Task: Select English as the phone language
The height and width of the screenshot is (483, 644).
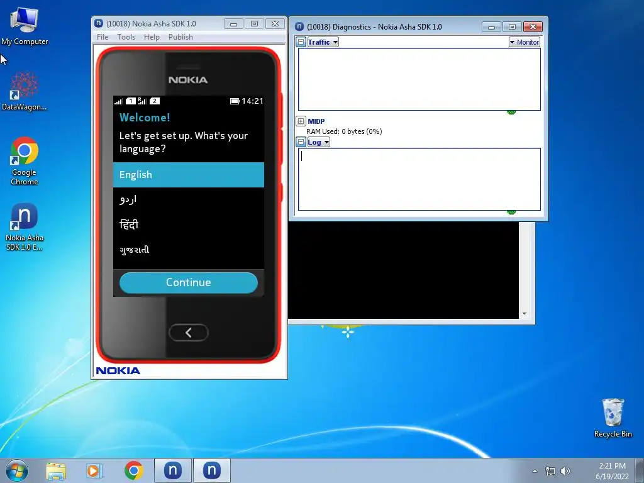Action: click(x=189, y=175)
